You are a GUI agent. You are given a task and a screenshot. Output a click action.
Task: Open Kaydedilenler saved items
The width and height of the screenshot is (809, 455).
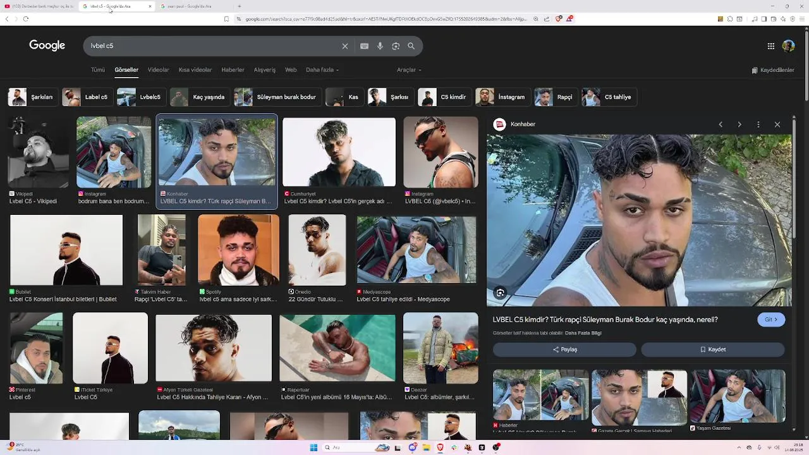point(773,70)
